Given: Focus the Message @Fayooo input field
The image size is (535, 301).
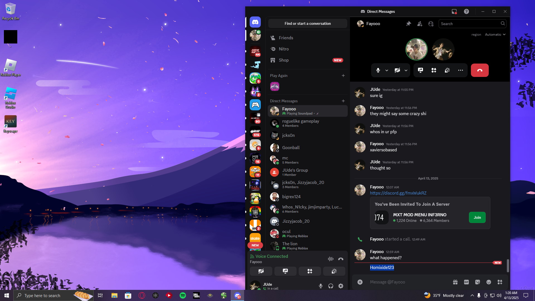Looking at the screenshot, I should 408,282.
